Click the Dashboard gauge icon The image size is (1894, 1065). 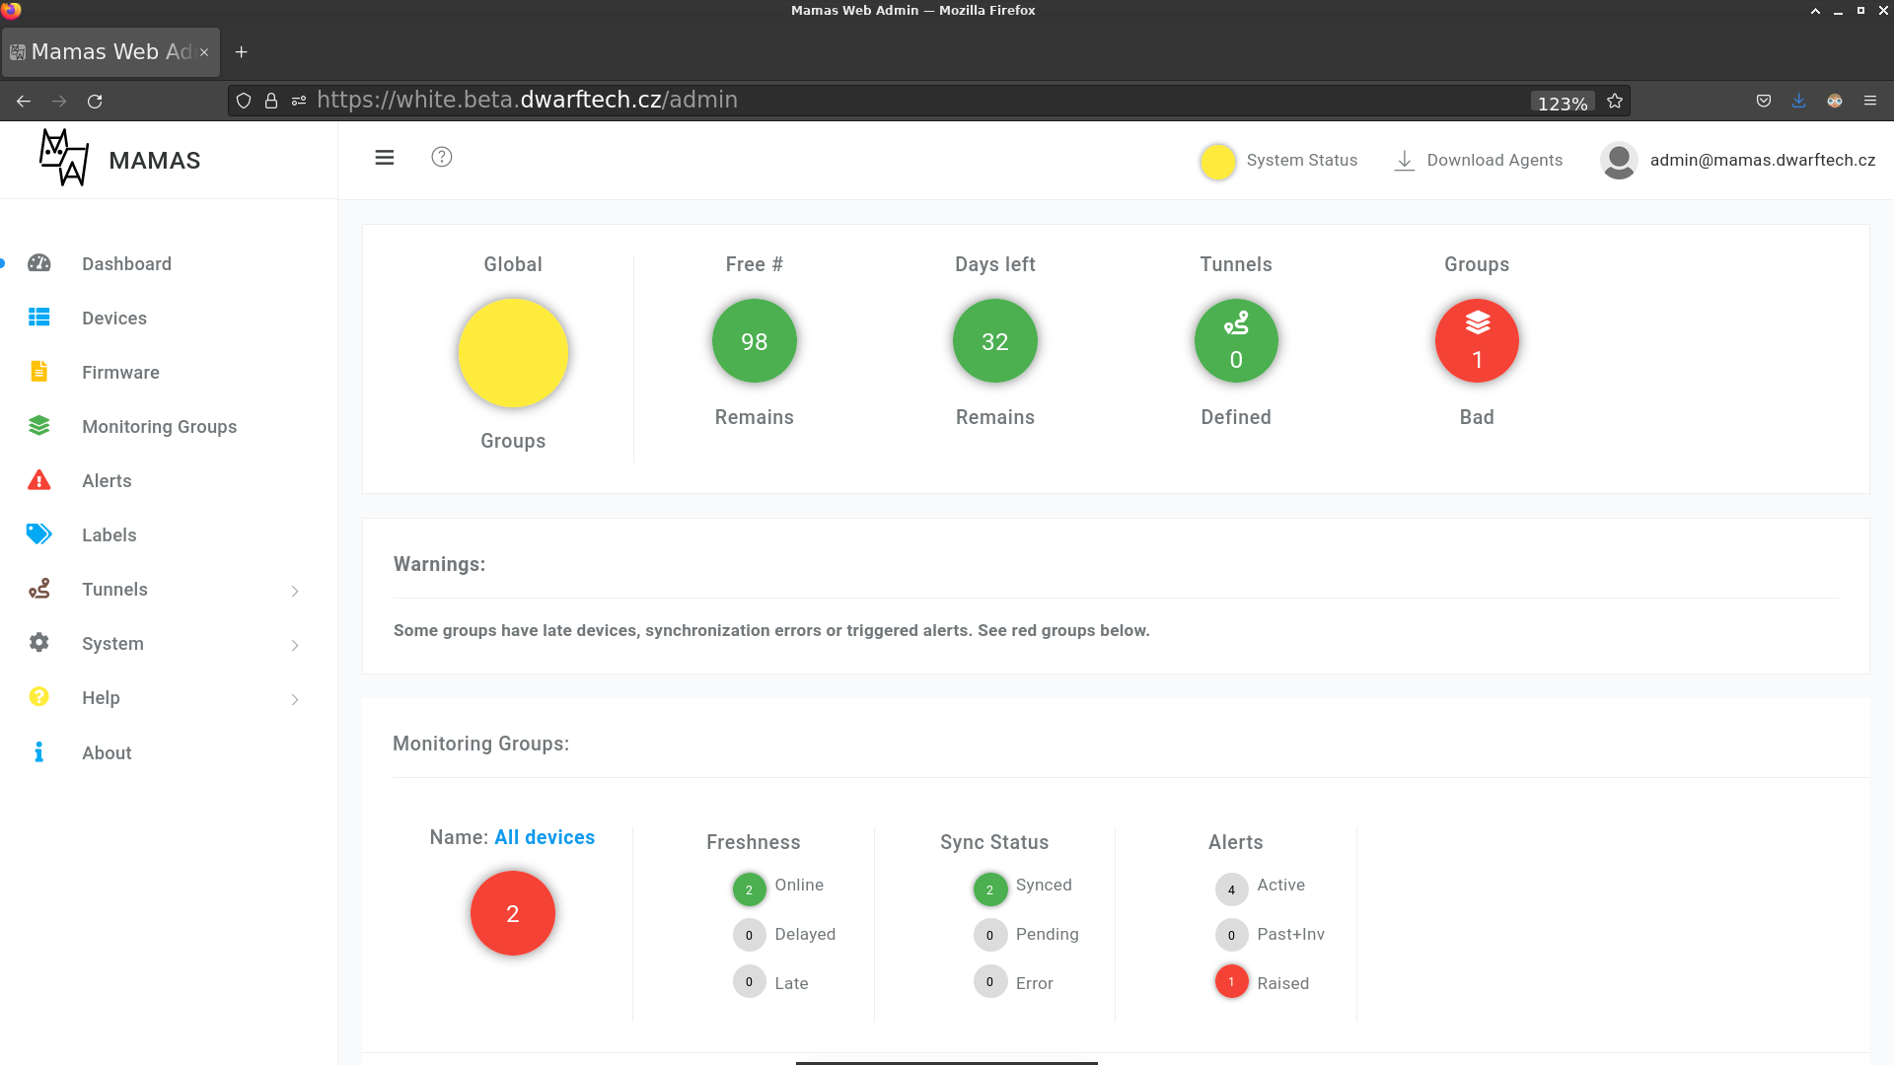39,263
